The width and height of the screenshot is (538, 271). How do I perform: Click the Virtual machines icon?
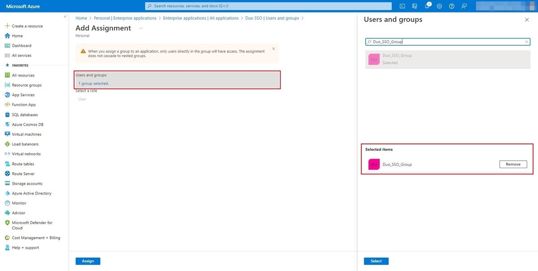7,134
